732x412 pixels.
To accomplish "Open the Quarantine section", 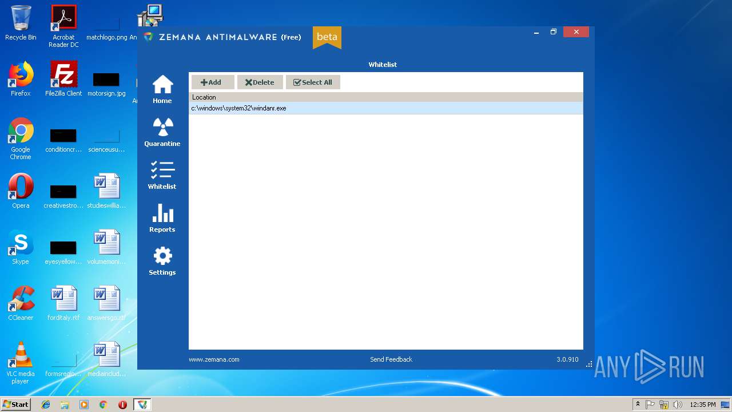I will point(162,132).
